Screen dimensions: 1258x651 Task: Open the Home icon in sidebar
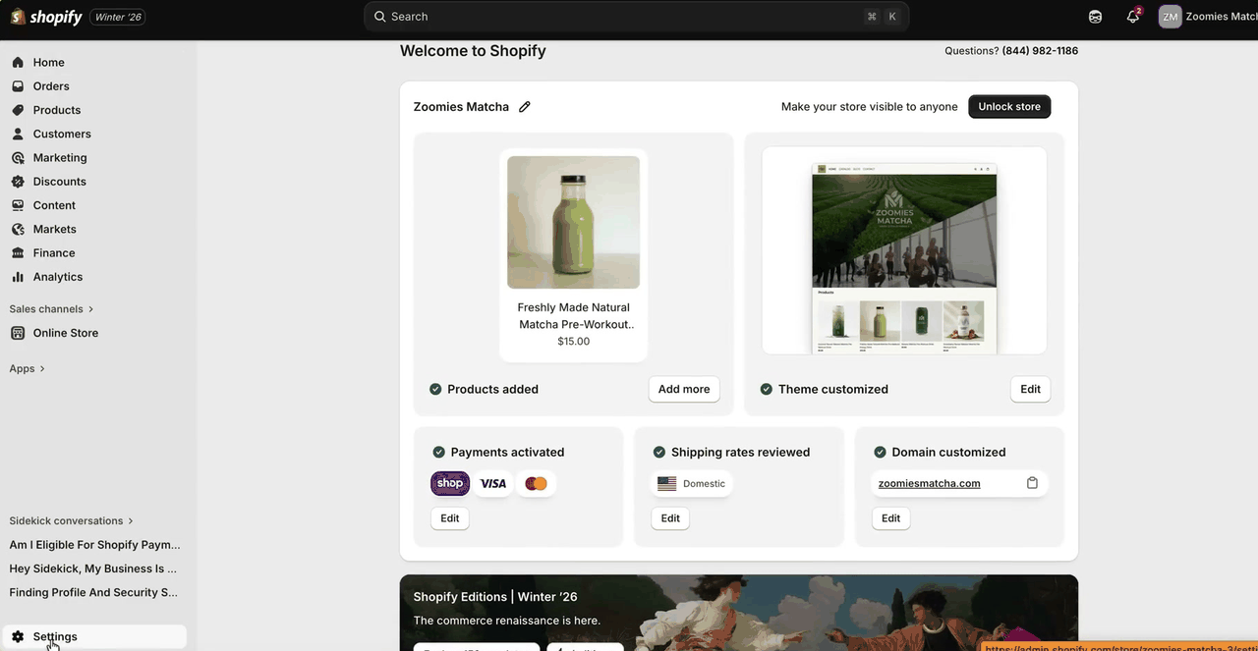18,62
